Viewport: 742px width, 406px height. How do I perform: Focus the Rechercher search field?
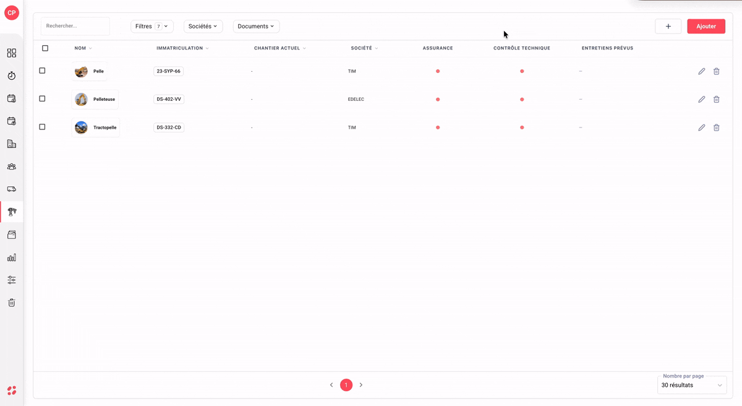click(75, 26)
